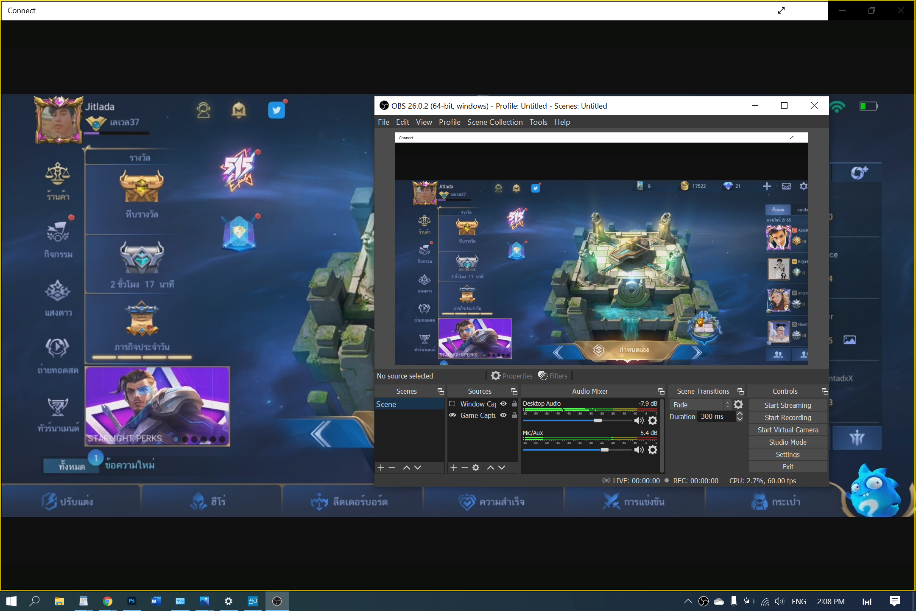Add a new source with the Sources plus icon
The height and width of the screenshot is (611, 916).
[454, 468]
